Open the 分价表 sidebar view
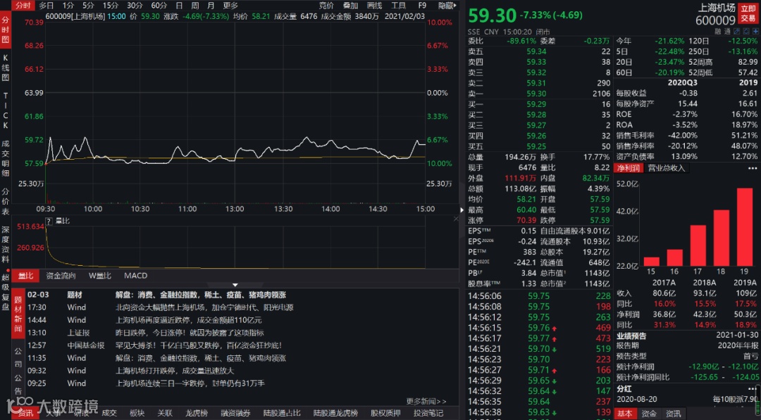Image resolution: width=761 pixels, height=420 pixels. click(x=6, y=201)
